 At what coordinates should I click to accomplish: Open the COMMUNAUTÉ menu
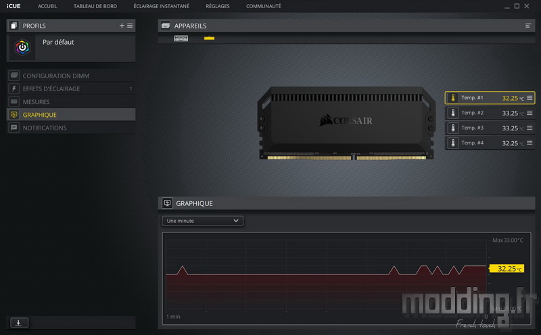(x=263, y=6)
